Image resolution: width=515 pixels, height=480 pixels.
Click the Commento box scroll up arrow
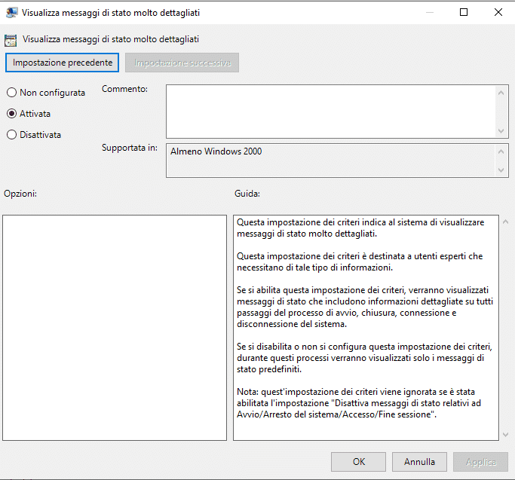[x=501, y=93]
